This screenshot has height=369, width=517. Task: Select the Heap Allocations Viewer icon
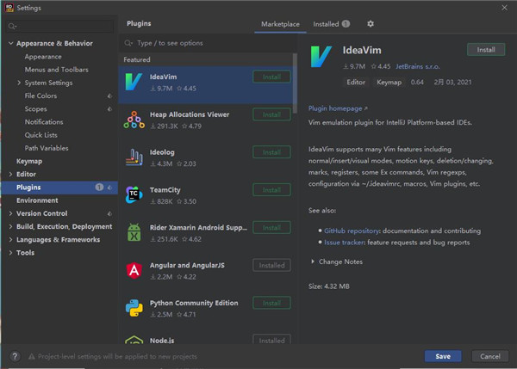pyautogui.click(x=134, y=120)
